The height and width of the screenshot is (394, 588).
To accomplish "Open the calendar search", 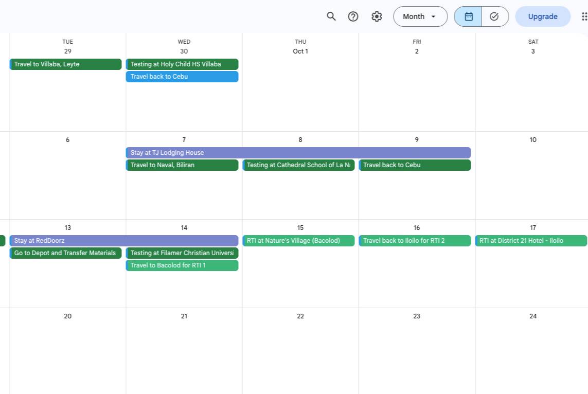I will click(331, 16).
